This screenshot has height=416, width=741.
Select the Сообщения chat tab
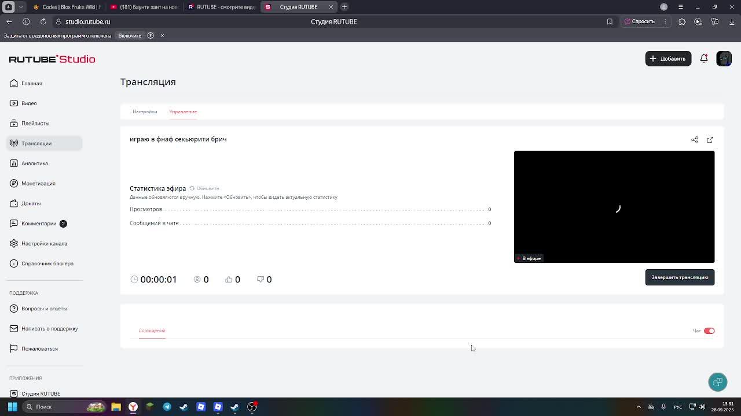tap(152, 330)
